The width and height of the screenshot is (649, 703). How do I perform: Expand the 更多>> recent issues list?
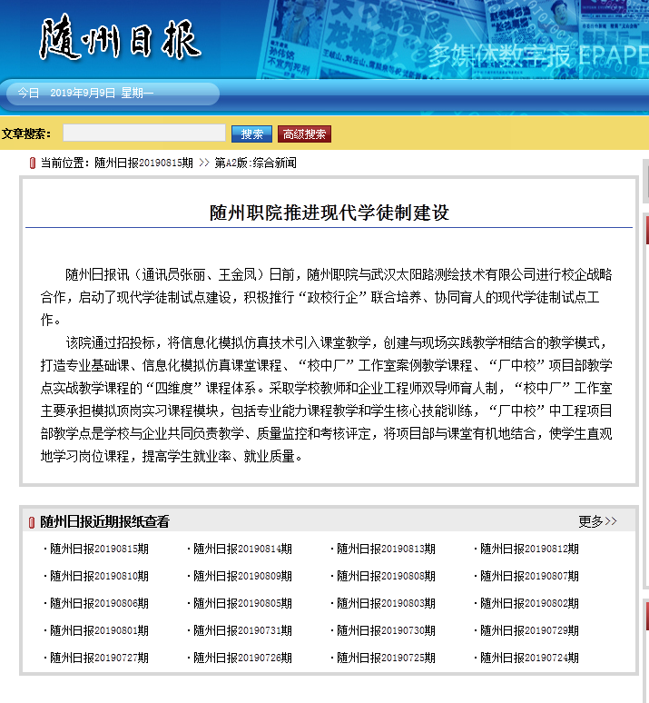pos(597,521)
